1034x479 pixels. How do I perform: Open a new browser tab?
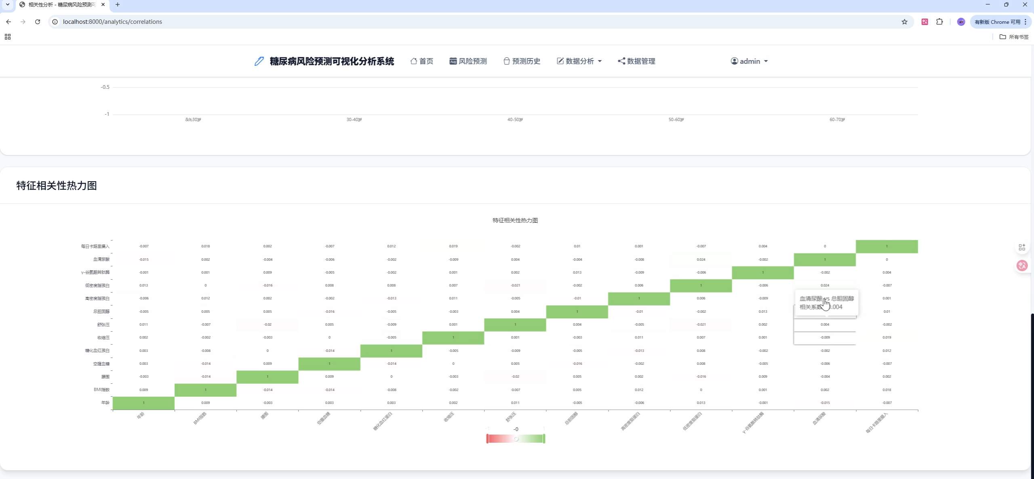(118, 4)
